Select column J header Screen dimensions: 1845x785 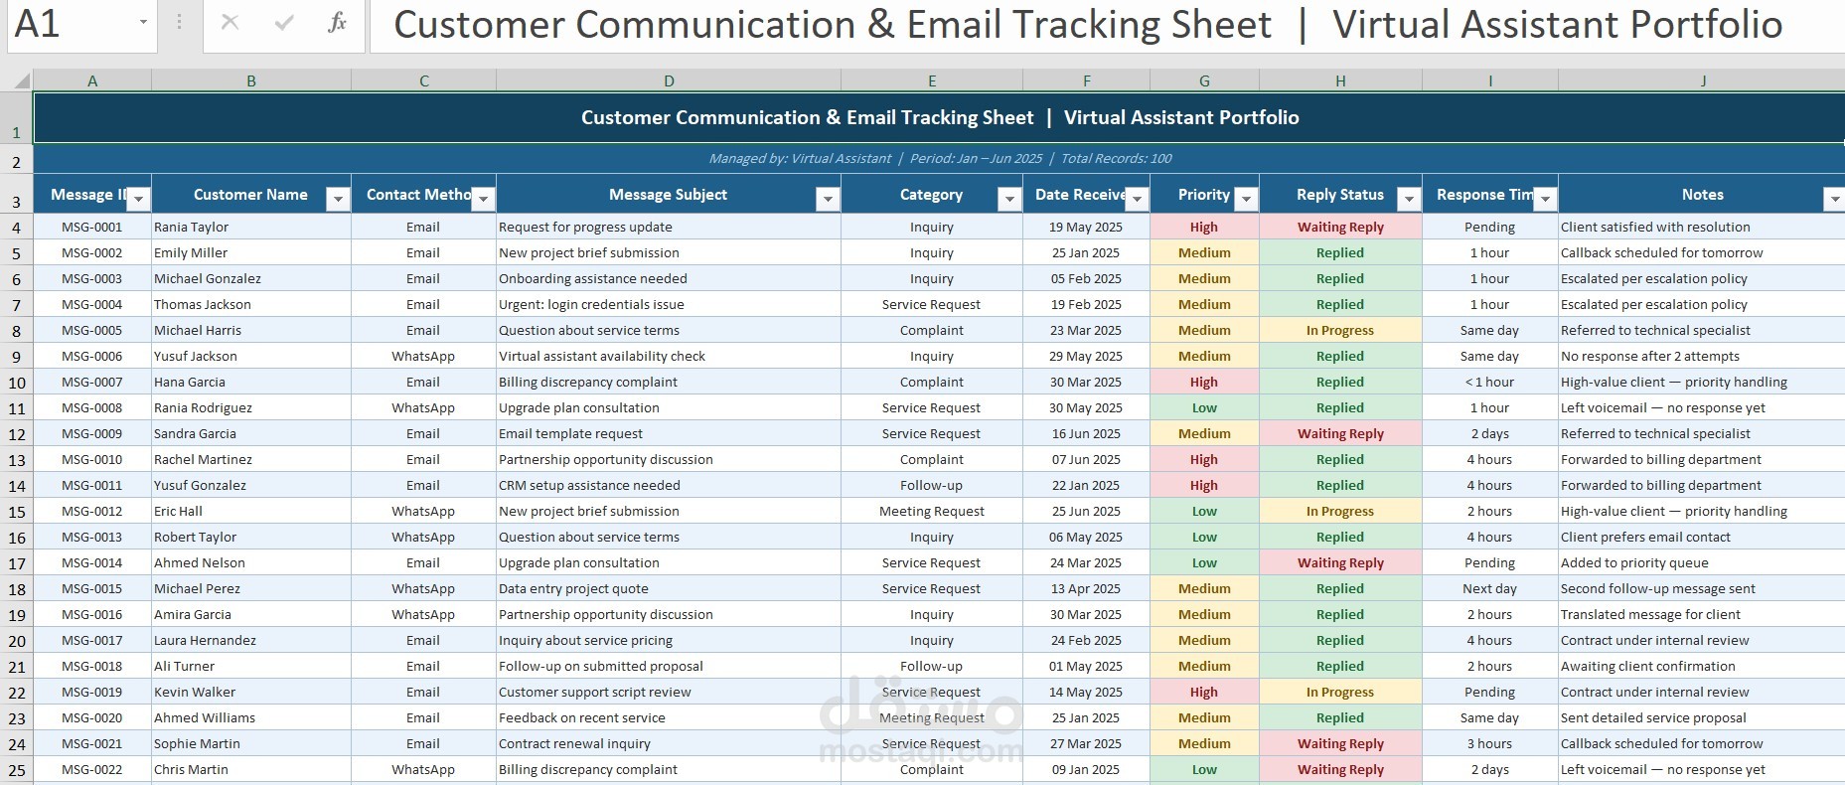tap(1702, 80)
